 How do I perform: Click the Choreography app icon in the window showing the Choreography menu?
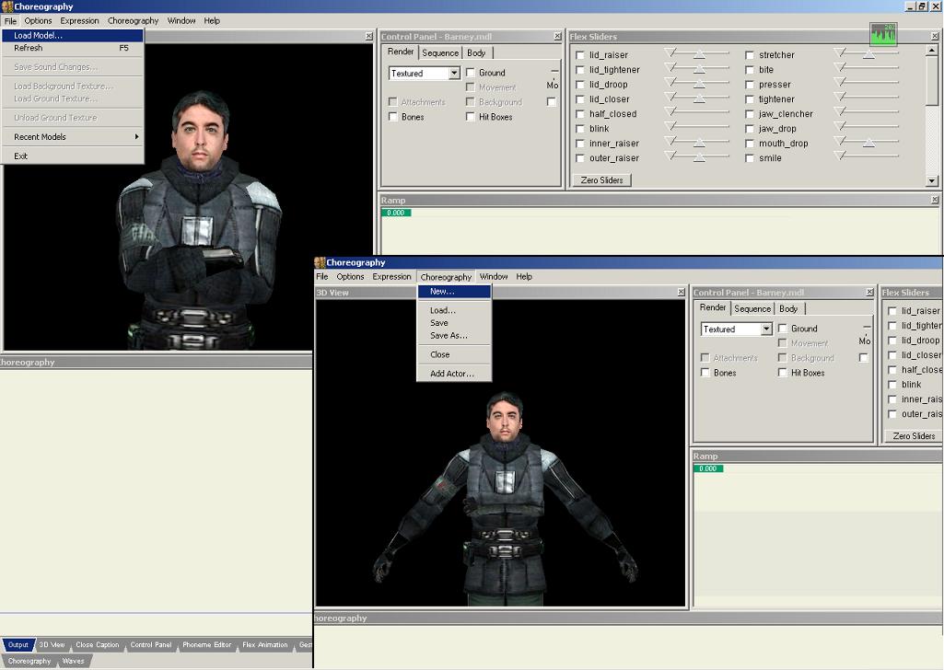pyautogui.click(x=320, y=262)
